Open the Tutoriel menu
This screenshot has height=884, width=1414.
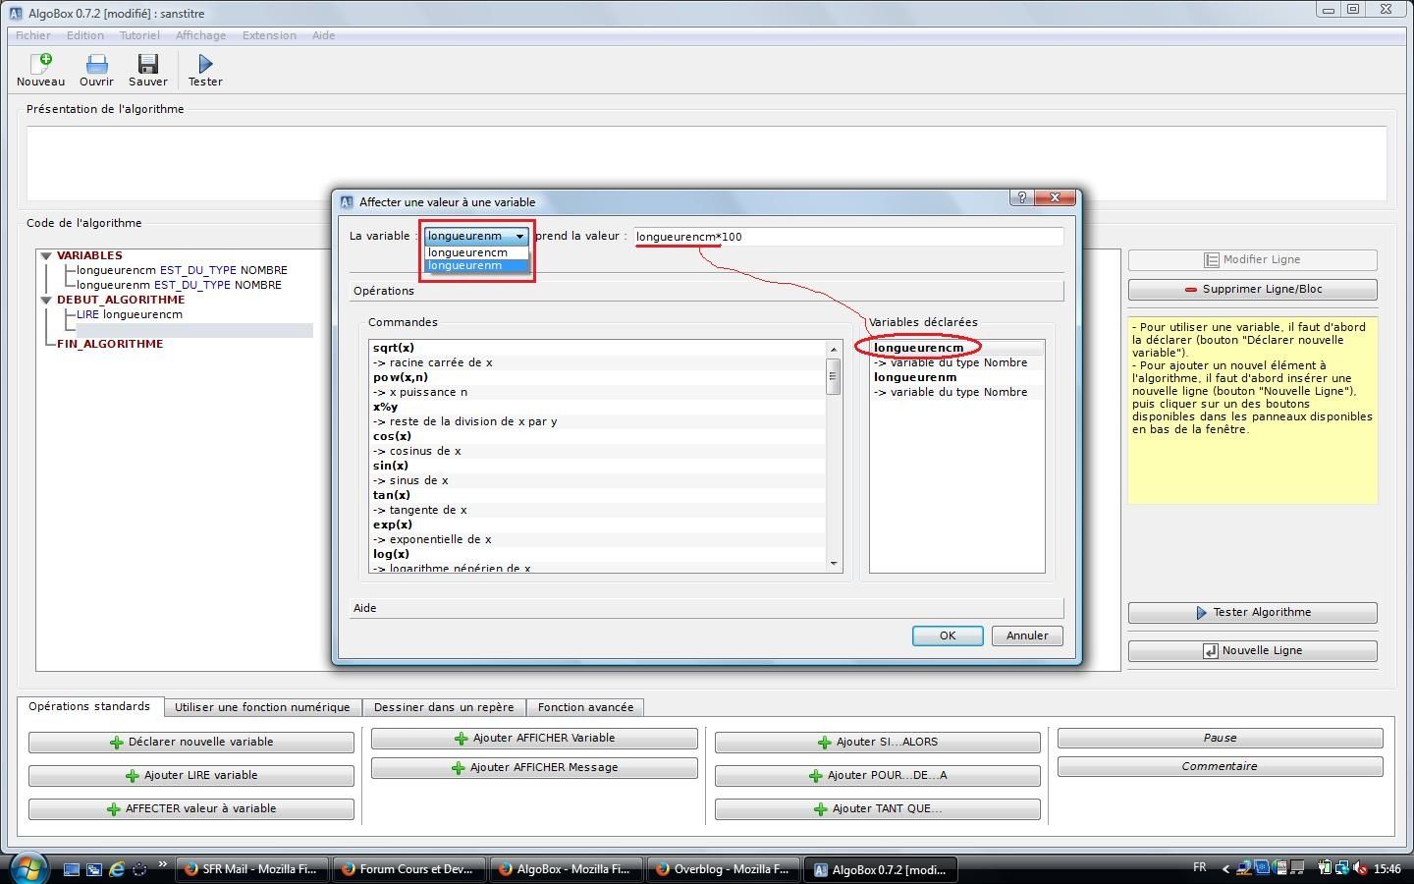click(x=139, y=35)
